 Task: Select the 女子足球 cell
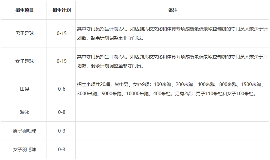click(24, 61)
